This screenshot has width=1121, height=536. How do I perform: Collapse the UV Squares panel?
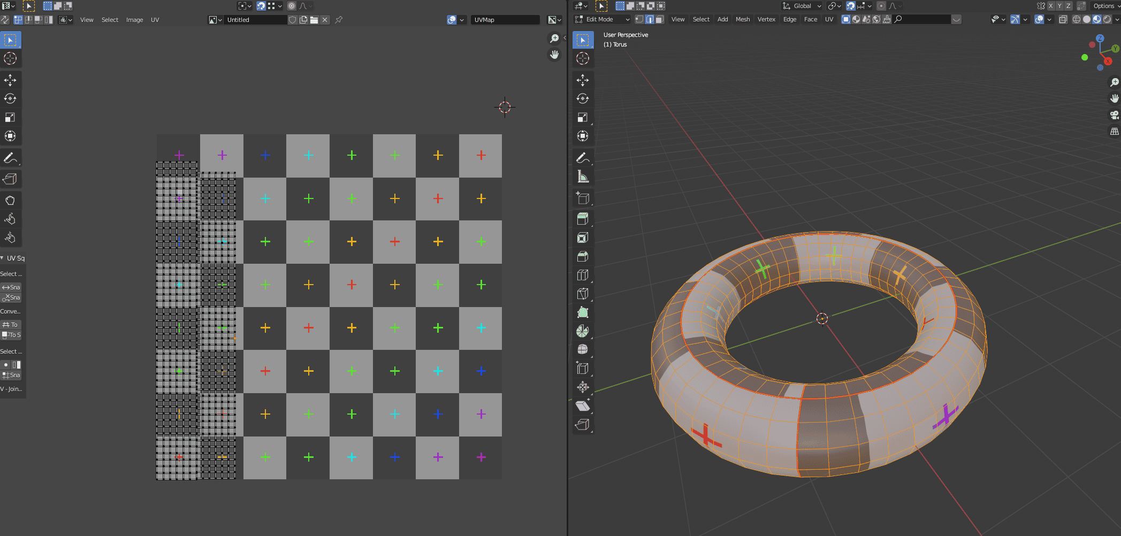3,258
